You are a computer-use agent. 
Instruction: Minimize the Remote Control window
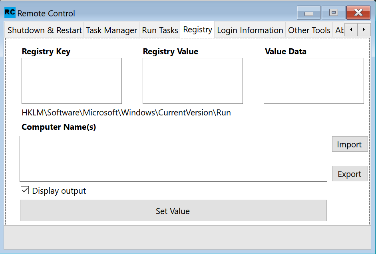[x=308, y=13]
